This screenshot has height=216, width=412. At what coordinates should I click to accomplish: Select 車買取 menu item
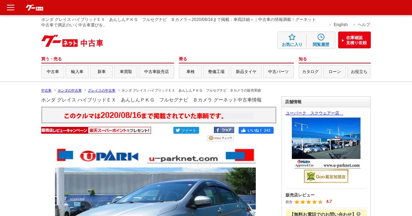click(x=126, y=72)
